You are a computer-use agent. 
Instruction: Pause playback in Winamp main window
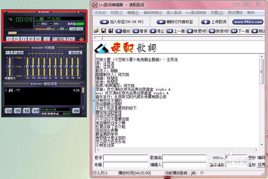24,39
